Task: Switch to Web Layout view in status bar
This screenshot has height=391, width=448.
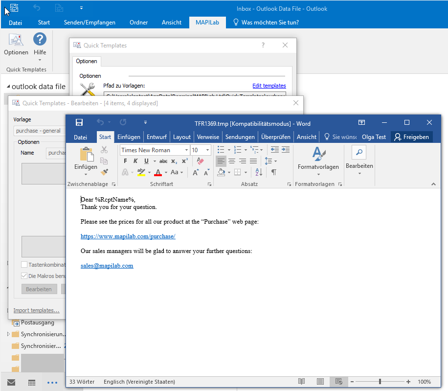Action: pyautogui.click(x=339, y=382)
